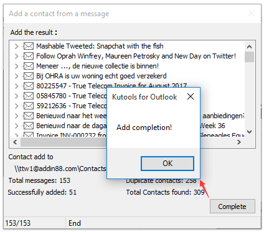The height and width of the screenshot is (232, 264).
Task: Click the vertical scrollbar down arrow
Action: (x=249, y=132)
